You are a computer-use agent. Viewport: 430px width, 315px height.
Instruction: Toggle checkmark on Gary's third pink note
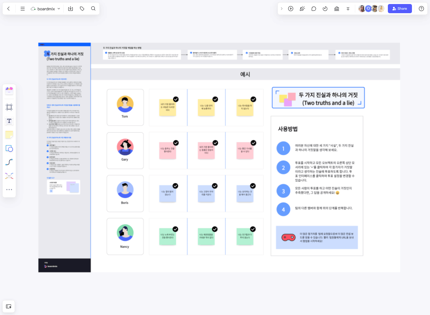point(253,143)
